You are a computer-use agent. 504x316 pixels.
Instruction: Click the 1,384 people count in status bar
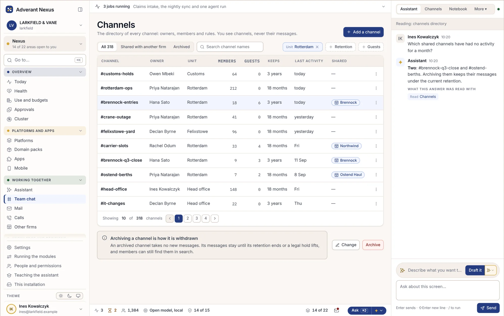click(x=130, y=310)
